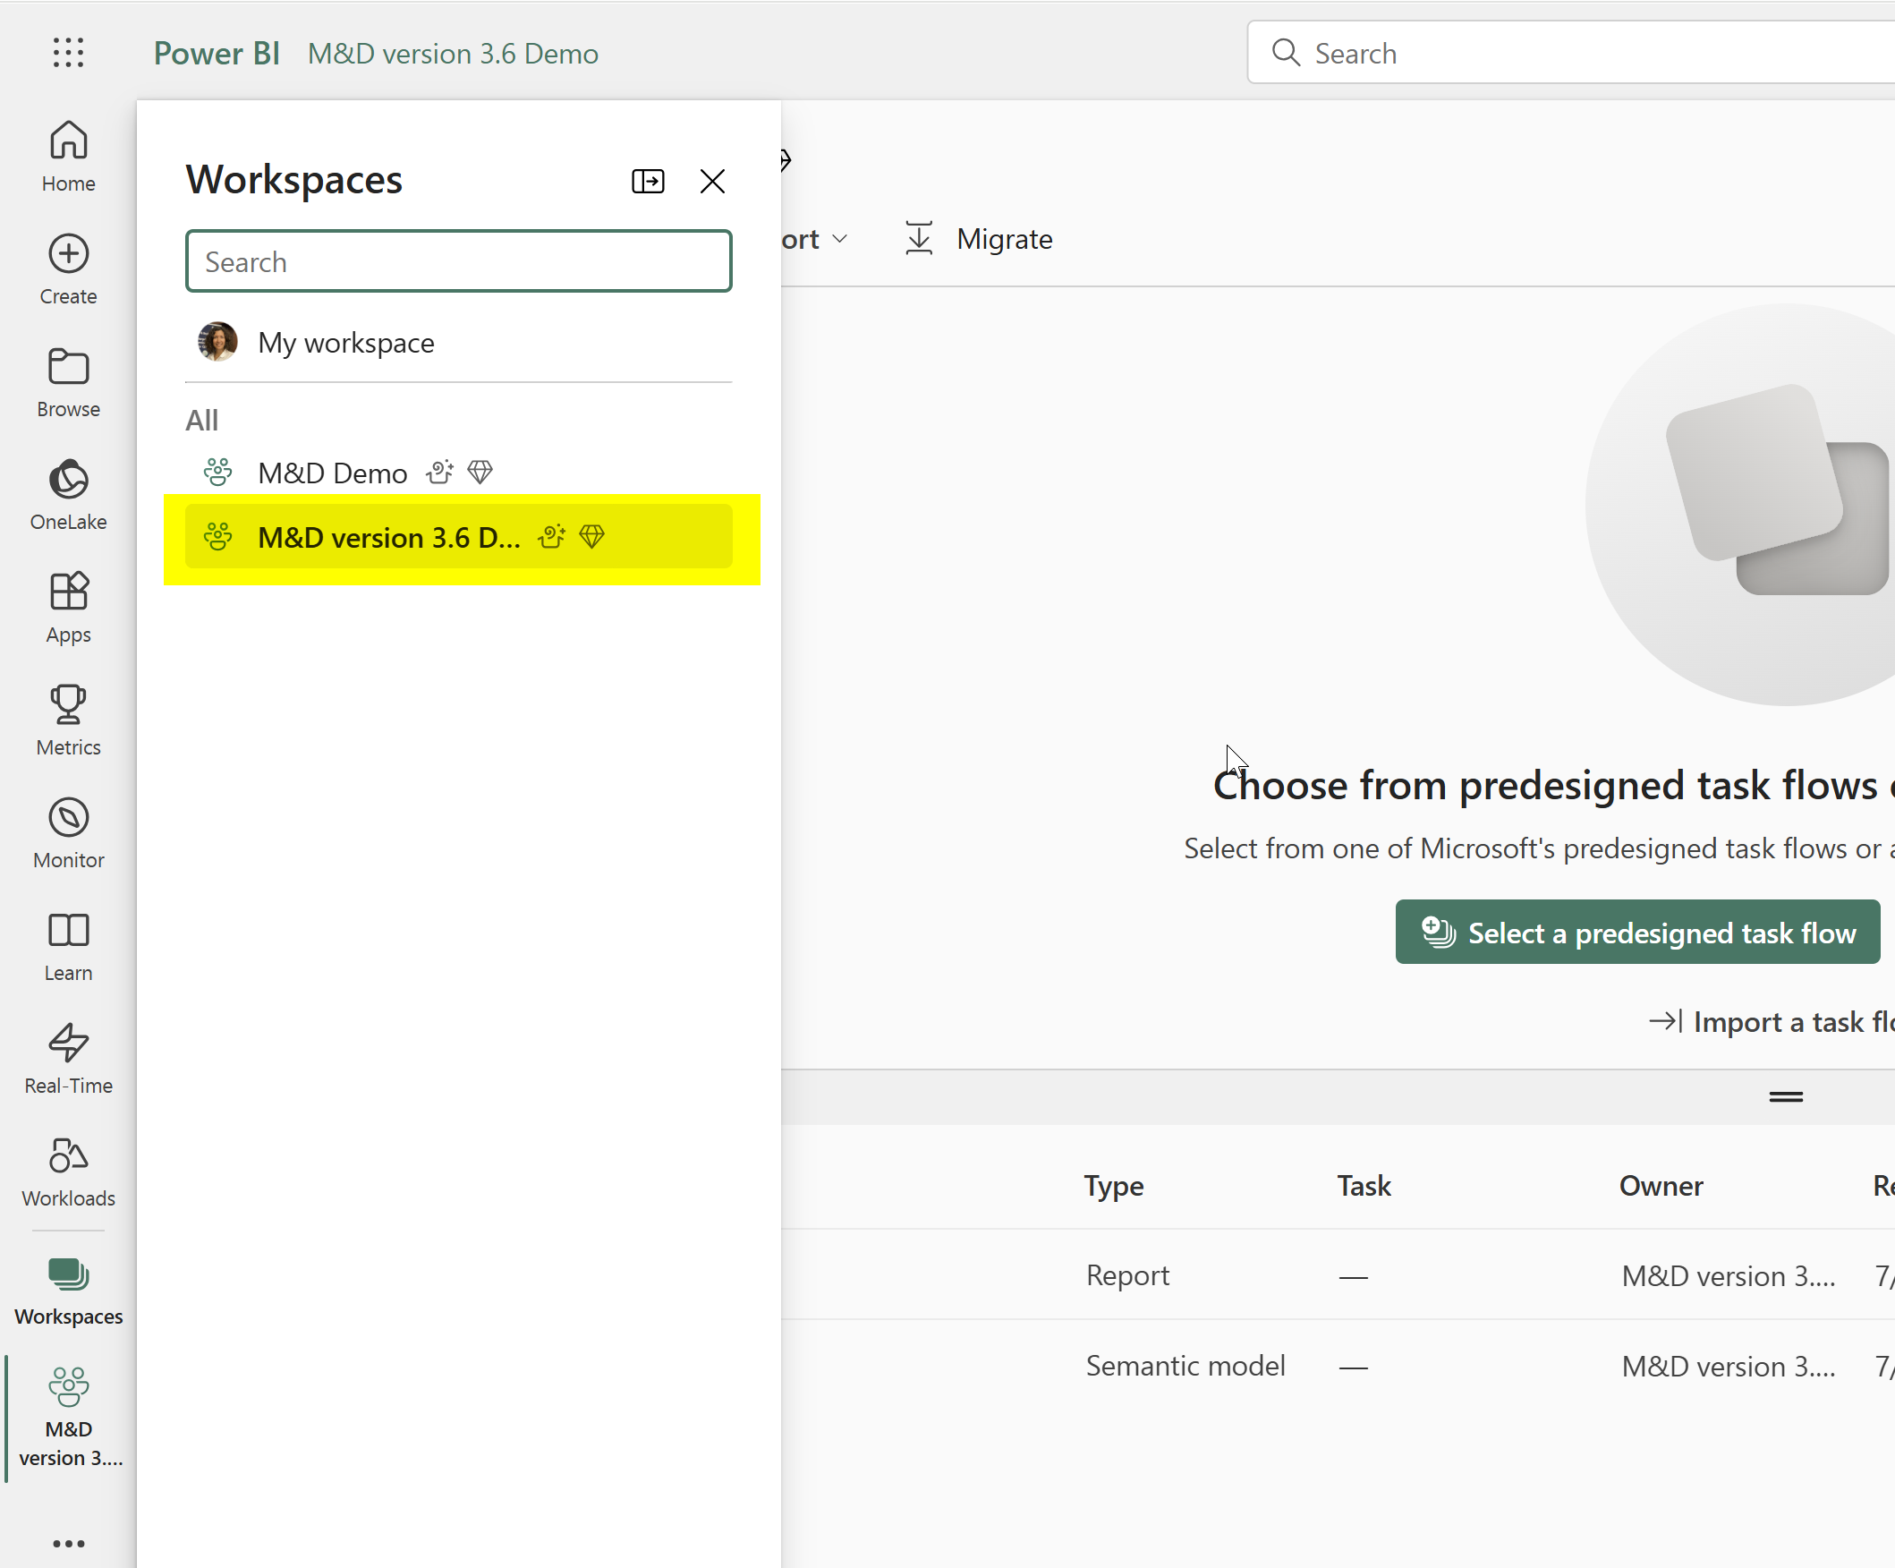The height and width of the screenshot is (1568, 1895).
Task: Open the app launcher grid icon
Action: click(69, 54)
